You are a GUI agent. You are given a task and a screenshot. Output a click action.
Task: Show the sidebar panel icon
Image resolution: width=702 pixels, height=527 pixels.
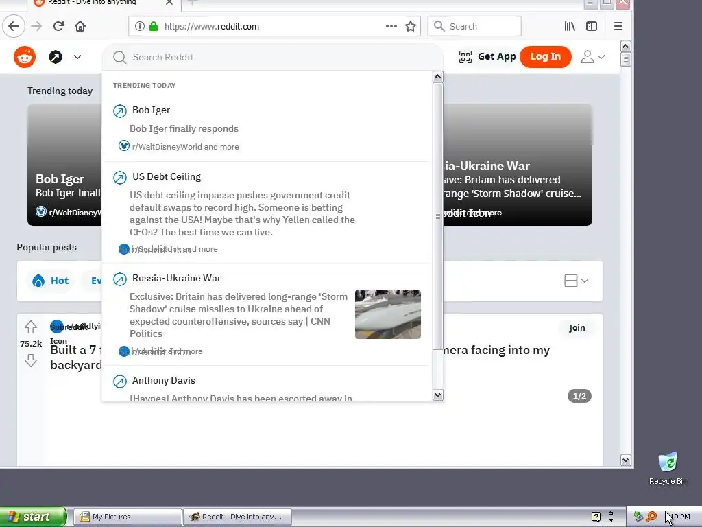click(592, 27)
